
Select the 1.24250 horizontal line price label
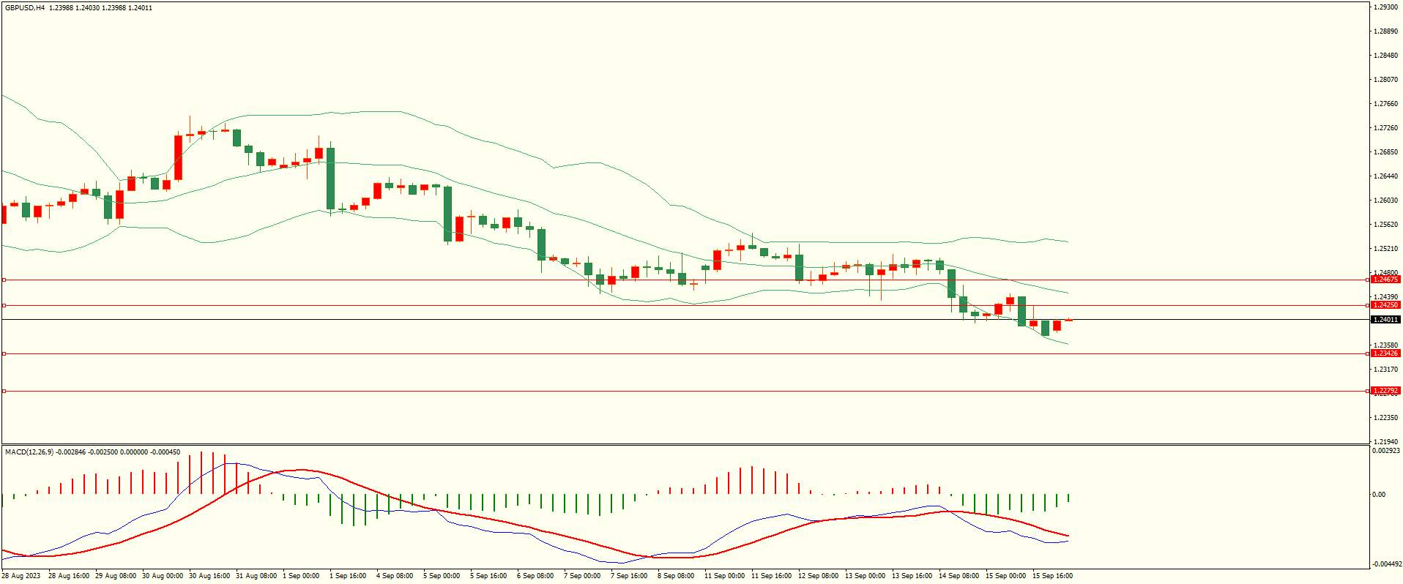(1385, 305)
